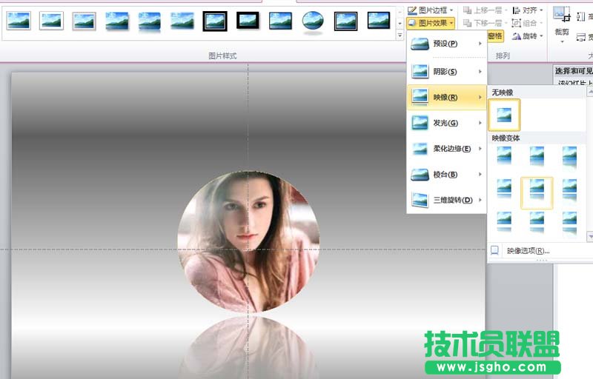The image size is (593, 379).
Task: Select half reflection, 8 pt offset variant
Action: tap(537, 223)
